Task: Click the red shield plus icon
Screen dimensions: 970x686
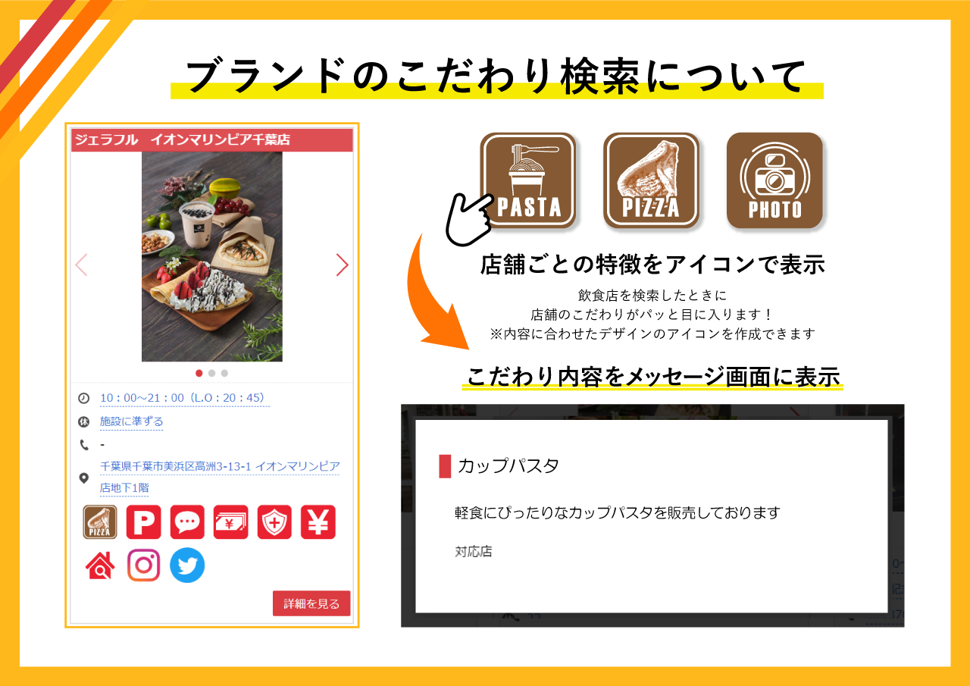Action: [274, 522]
